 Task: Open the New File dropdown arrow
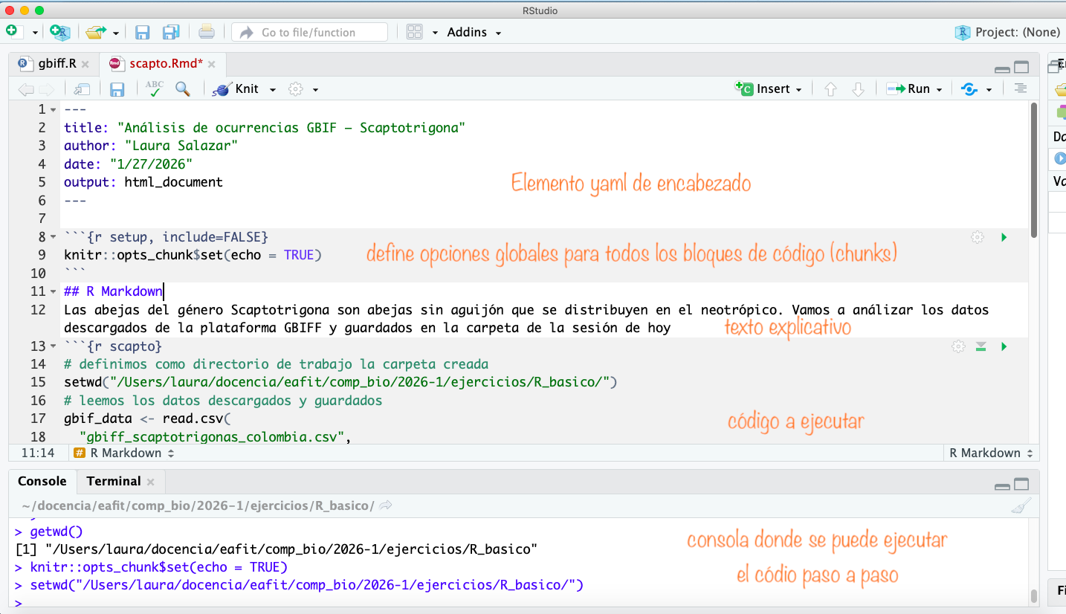(x=35, y=33)
